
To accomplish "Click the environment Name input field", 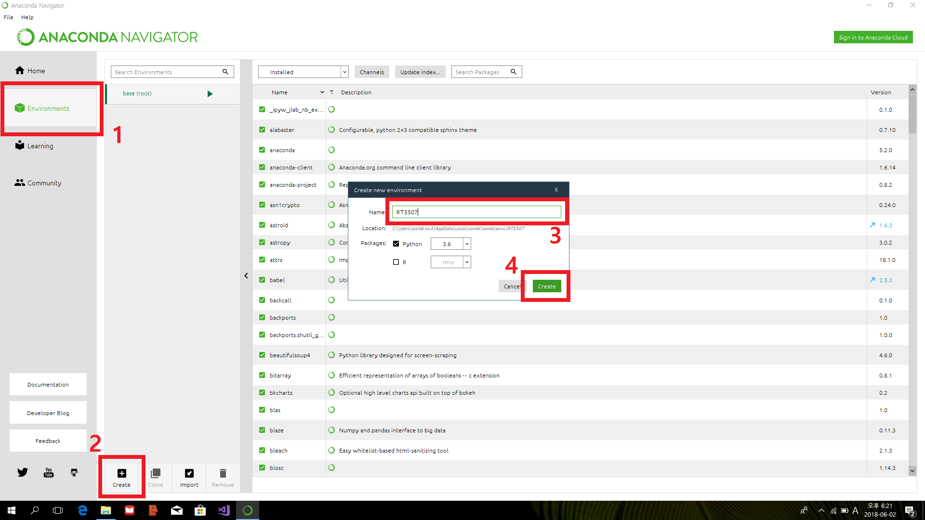I will point(476,212).
